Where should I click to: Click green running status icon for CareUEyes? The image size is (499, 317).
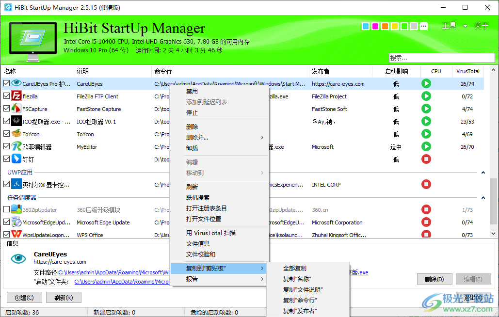[426, 84]
